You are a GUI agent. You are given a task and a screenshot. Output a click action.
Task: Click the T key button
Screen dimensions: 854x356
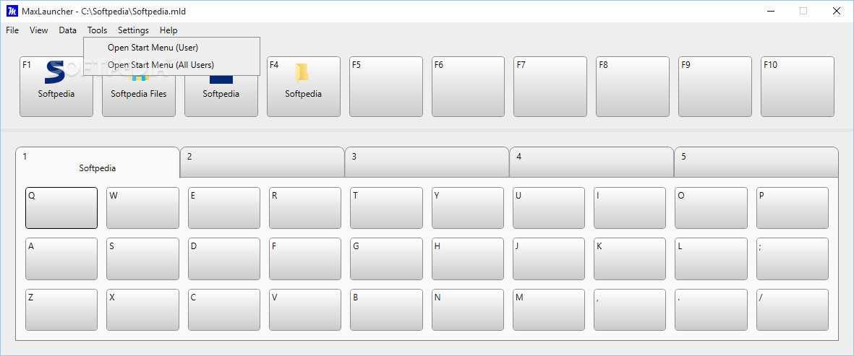point(386,208)
